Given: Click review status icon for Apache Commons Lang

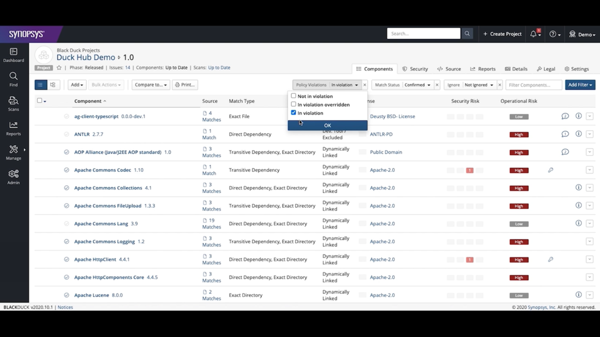Looking at the screenshot, I should (66, 224).
